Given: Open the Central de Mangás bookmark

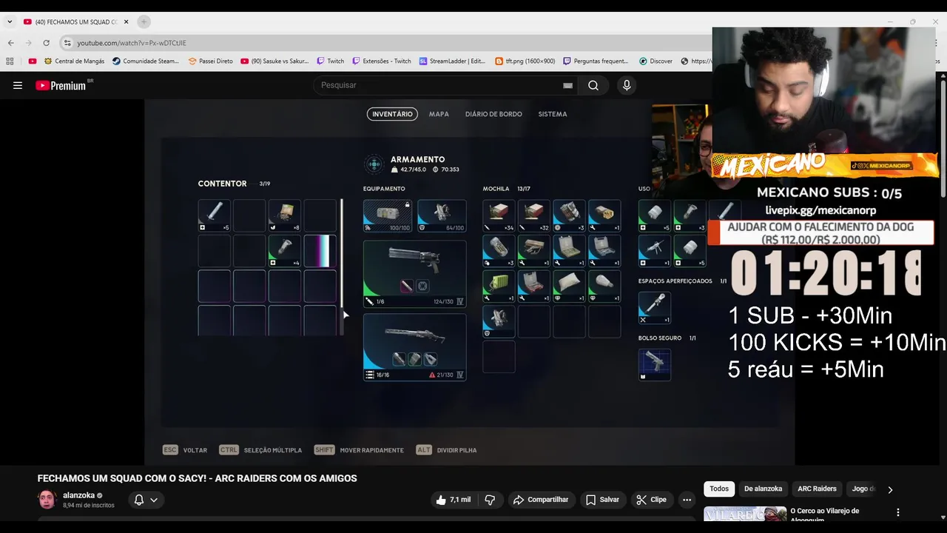Looking at the screenshot, I should [x=73, y=61].
